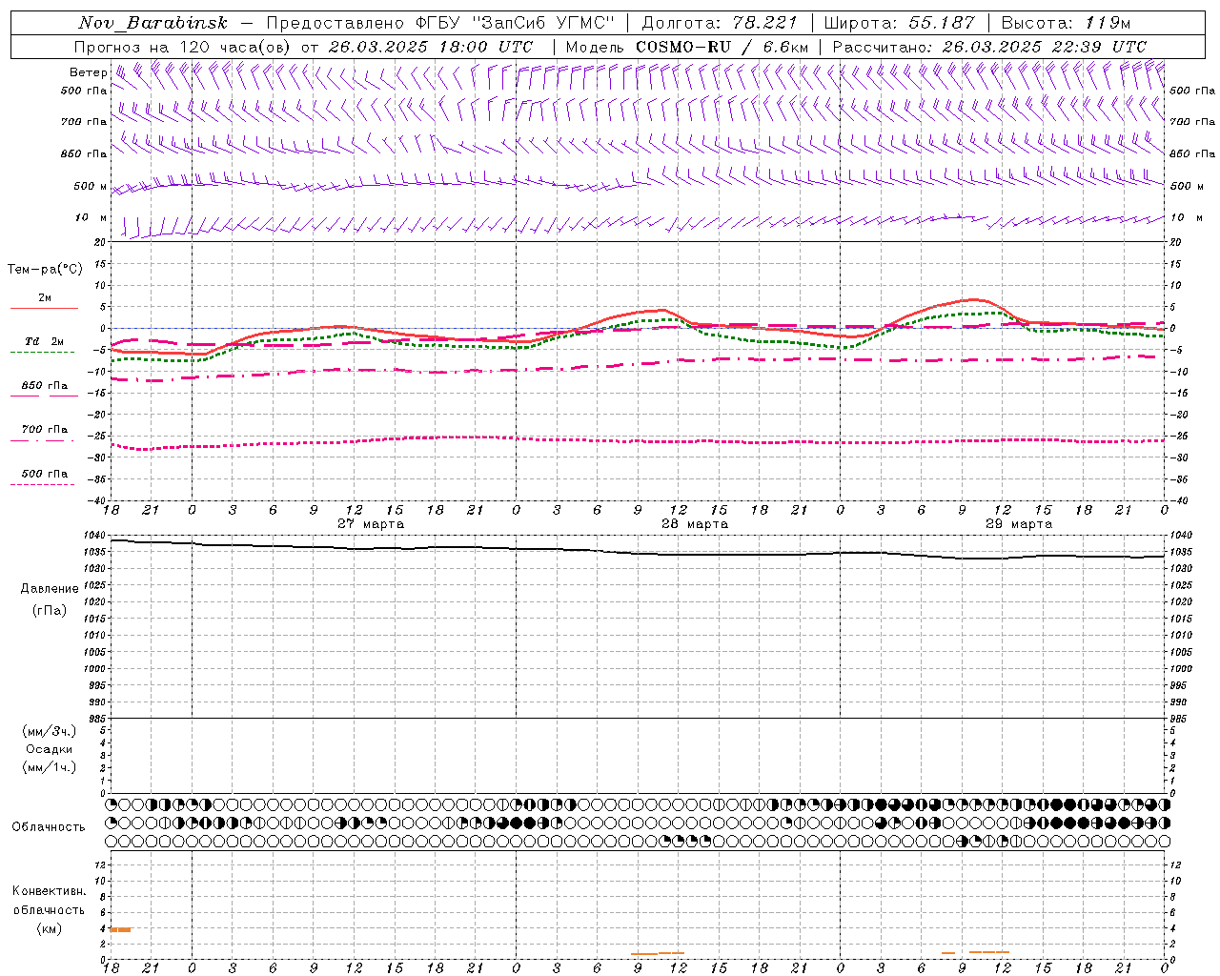Select the Модель COSMO-RU / 6.6км label
1220x976 pixels.
click(687, 47)
